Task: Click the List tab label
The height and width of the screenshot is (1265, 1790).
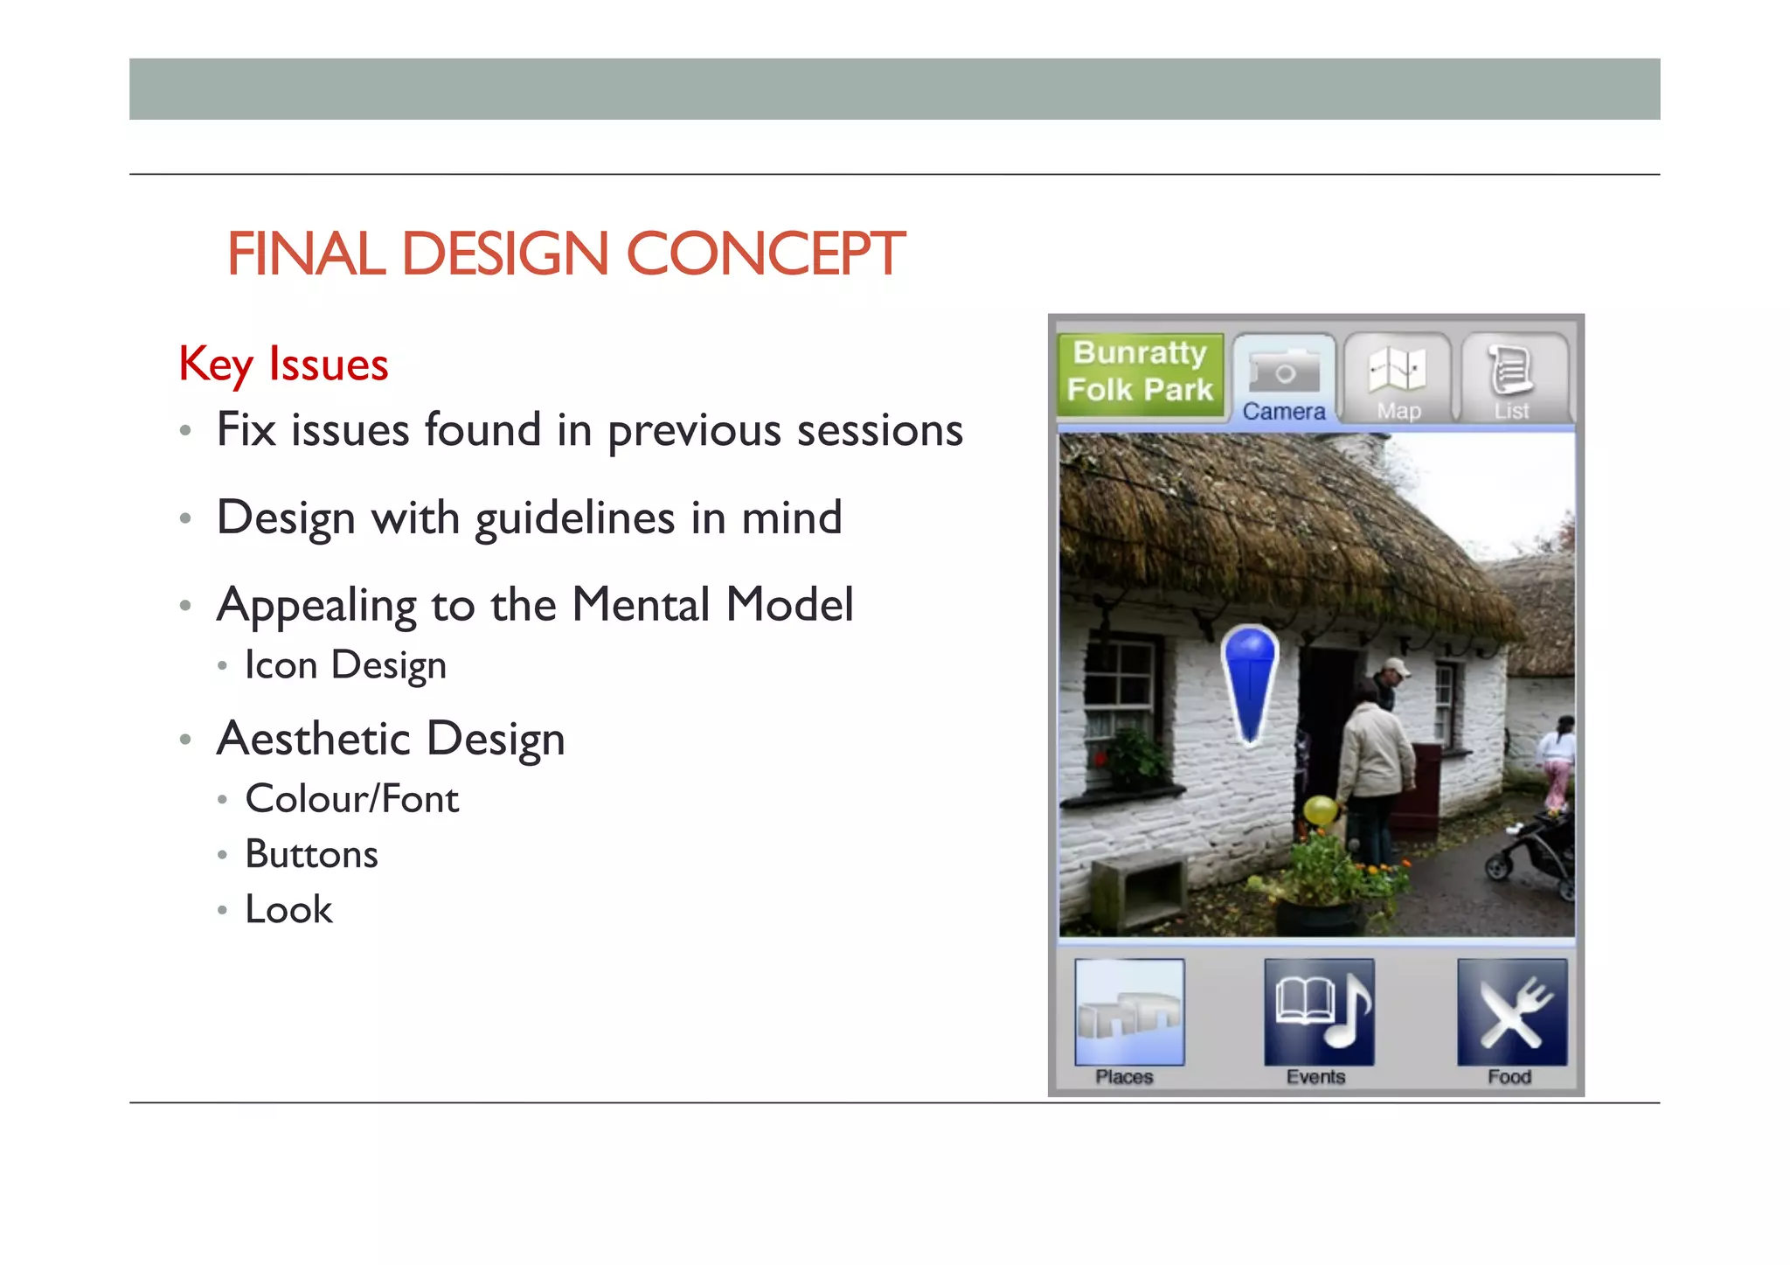Action: pyautogui.click(x=1511, y=411)
